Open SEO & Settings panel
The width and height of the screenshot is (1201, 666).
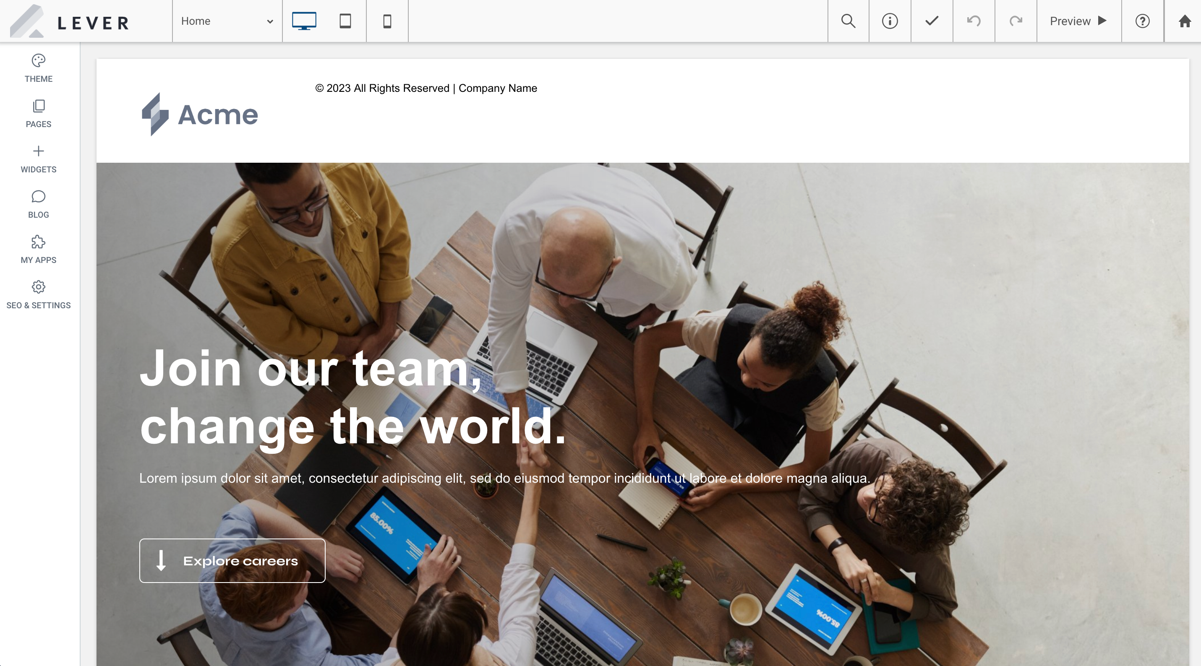coord(39,294)
